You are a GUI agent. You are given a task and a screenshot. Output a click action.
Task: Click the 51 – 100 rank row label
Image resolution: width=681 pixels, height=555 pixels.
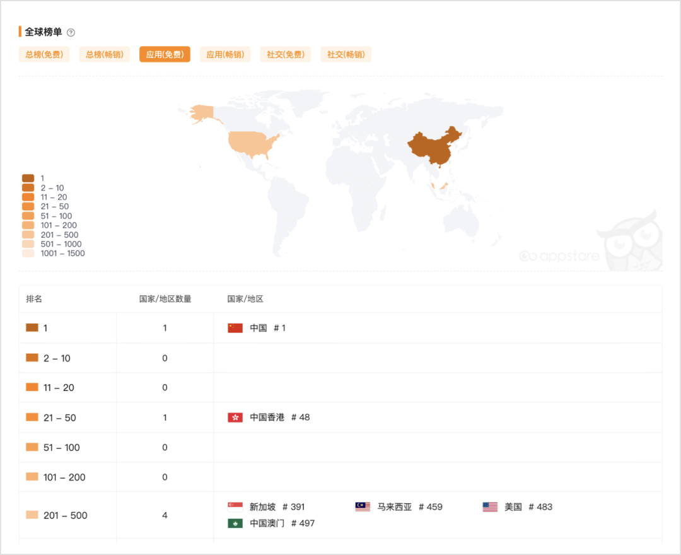(62, 447)
